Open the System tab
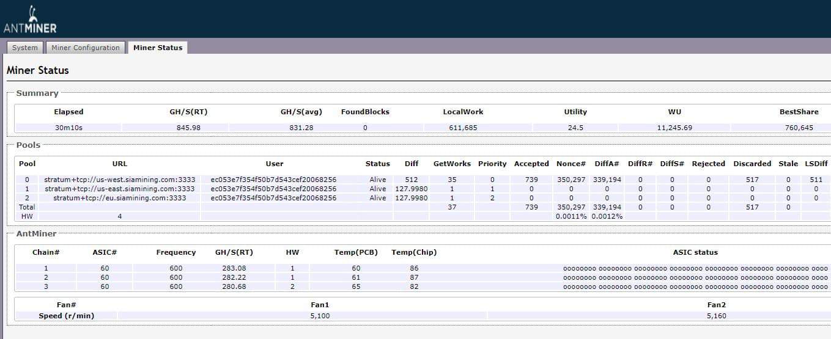831x339 pixels. [25, 48]
